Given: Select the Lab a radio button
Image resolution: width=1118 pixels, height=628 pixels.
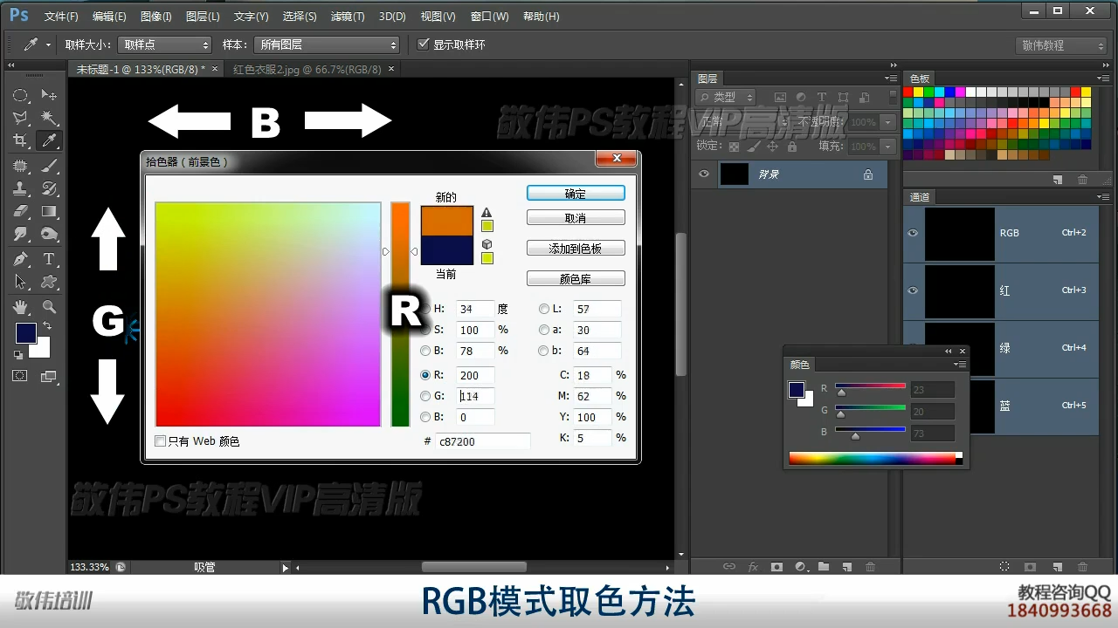Looking at the screenshot, I should tap(544, 330).
